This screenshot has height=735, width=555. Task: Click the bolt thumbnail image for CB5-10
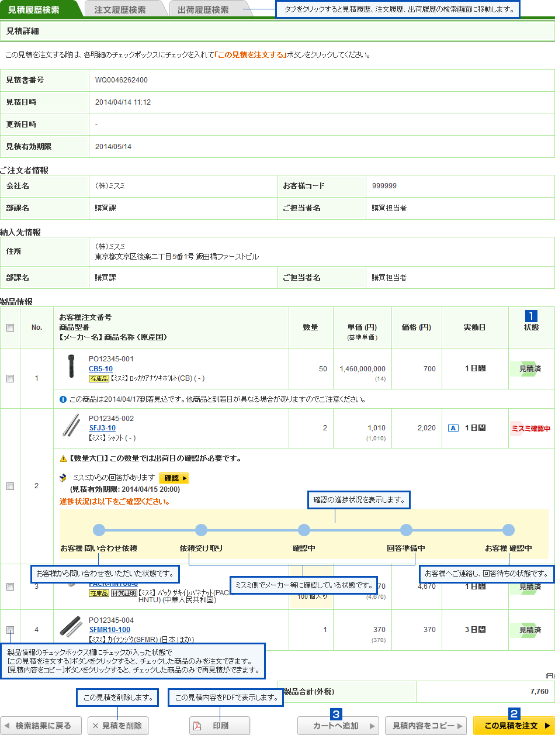[x=71, y=366]
